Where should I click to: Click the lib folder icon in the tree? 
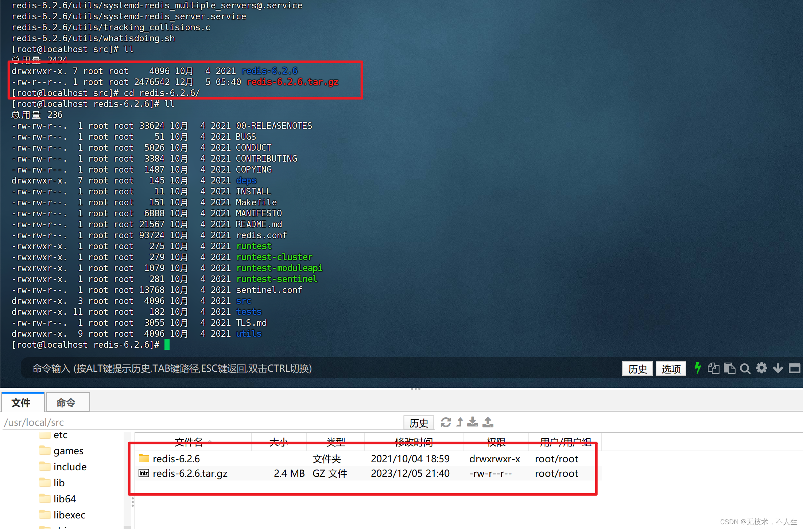45,483
